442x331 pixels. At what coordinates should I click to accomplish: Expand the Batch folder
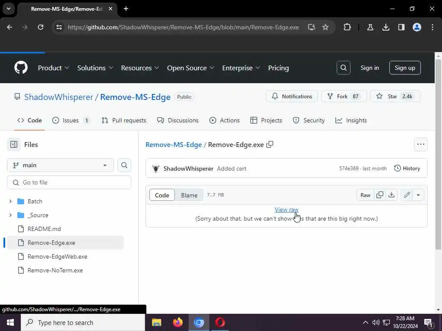10,201
